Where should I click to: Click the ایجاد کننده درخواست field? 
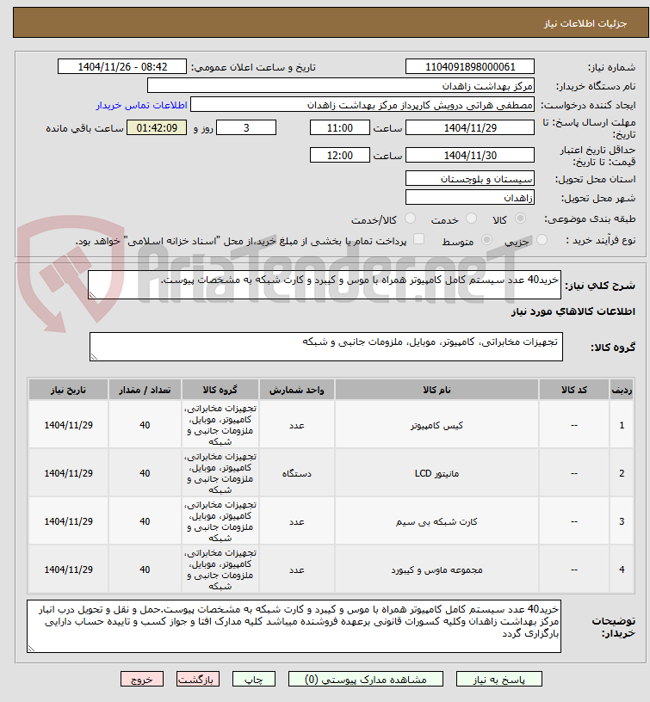pos(362,105)
